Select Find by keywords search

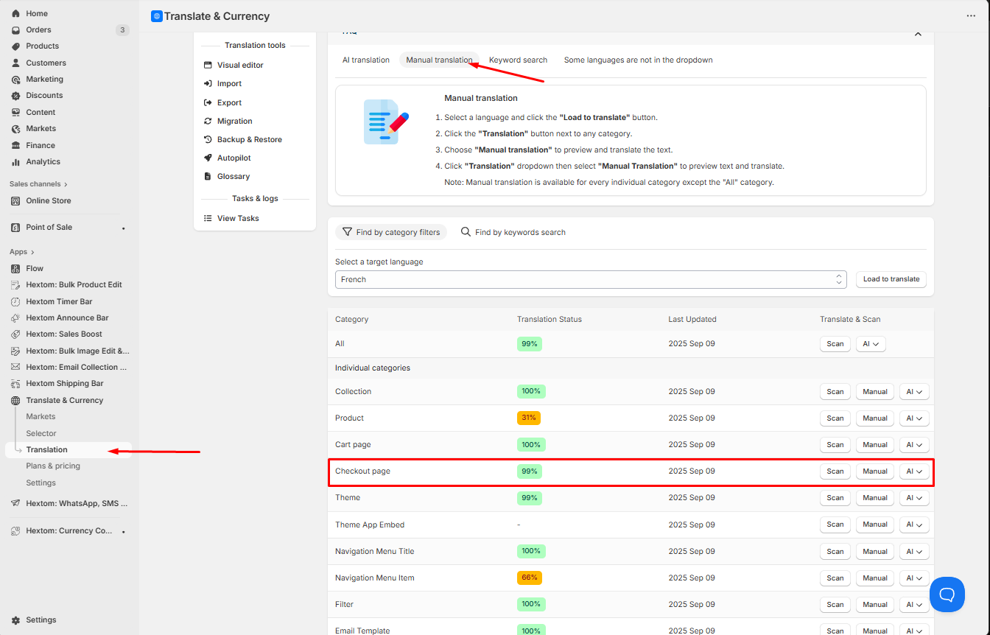coord(513,232)
